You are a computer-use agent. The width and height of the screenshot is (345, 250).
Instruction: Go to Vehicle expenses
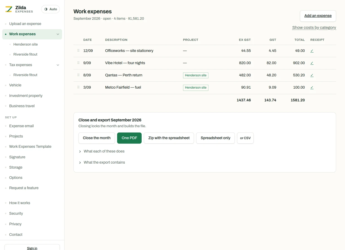15,85
